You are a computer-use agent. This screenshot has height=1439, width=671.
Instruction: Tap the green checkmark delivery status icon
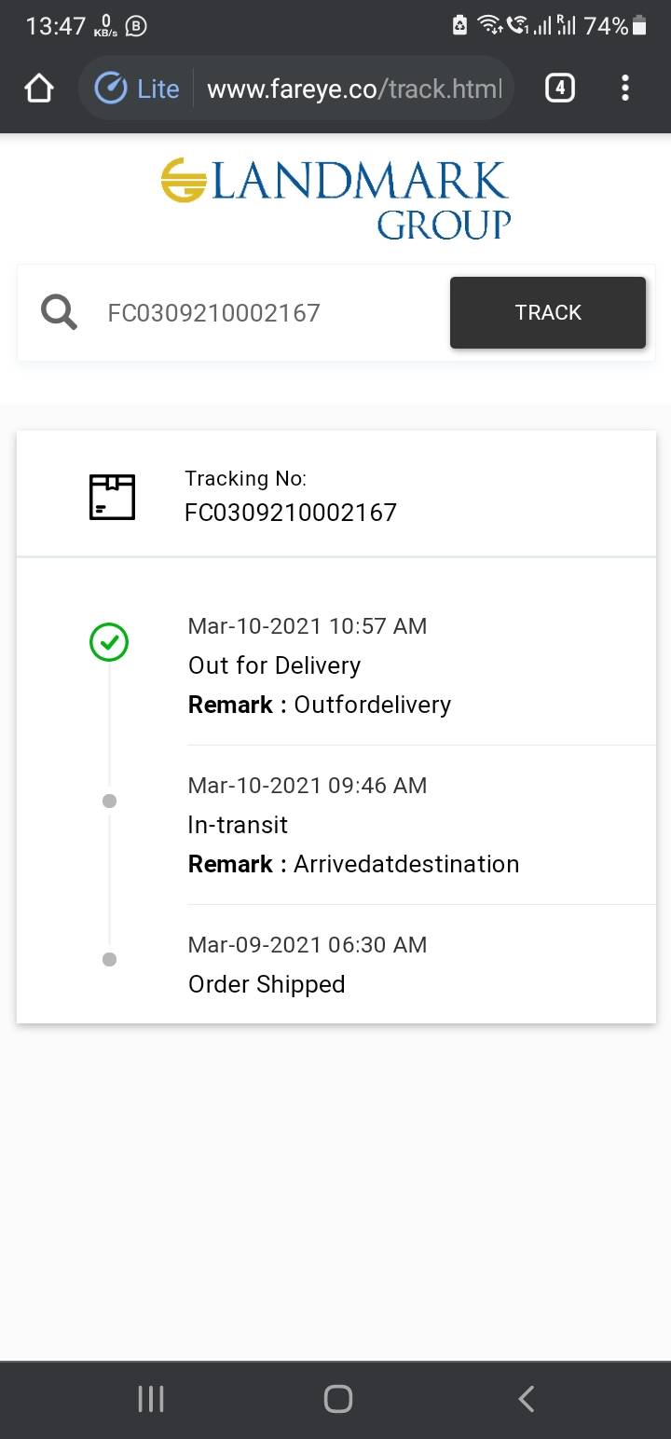(x=109, y=642)
